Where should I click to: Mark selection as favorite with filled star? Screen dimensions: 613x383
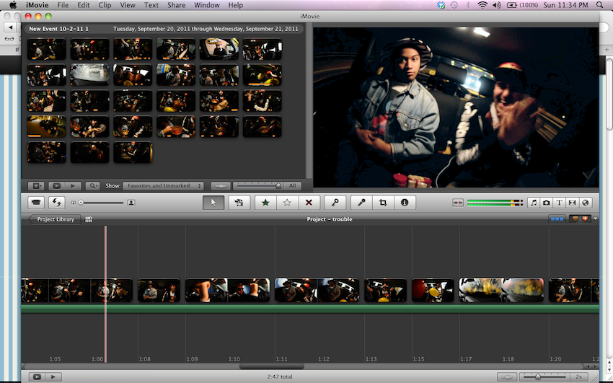click(265, 203)
